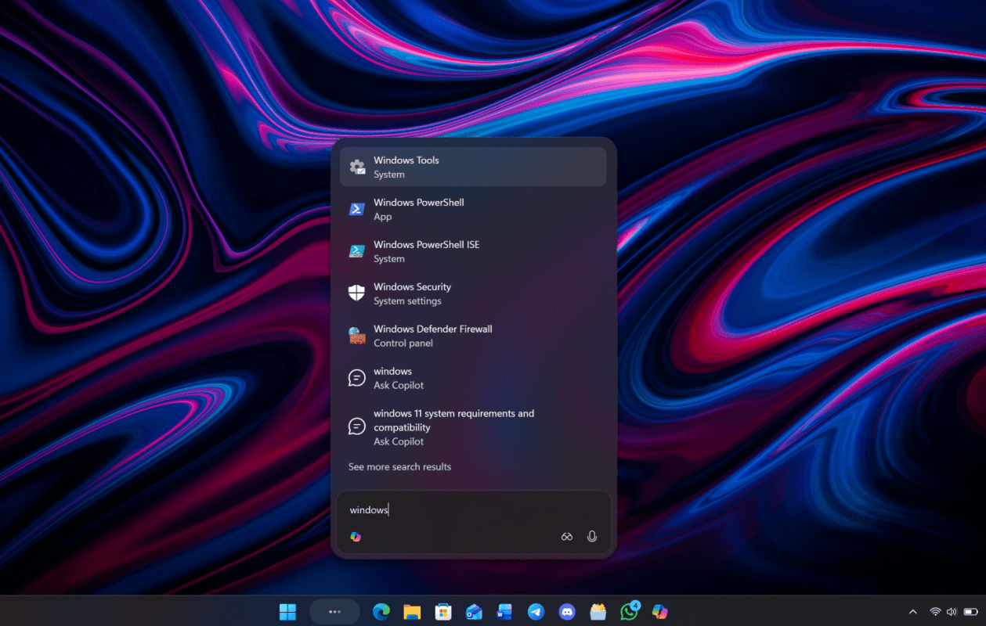Open the Windows Tools result
This screenshot has width=986, height=626.
pyautogui.click(x=473, y=167)
